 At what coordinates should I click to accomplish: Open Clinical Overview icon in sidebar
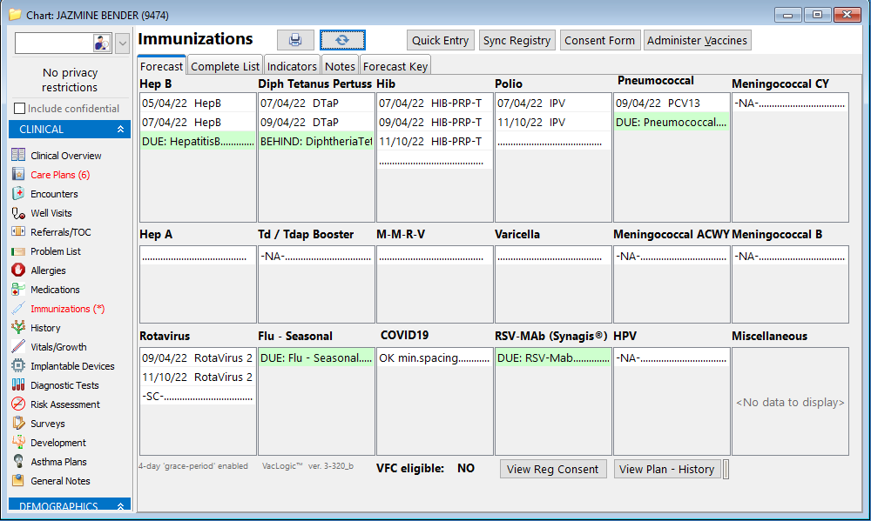point(18,156)
